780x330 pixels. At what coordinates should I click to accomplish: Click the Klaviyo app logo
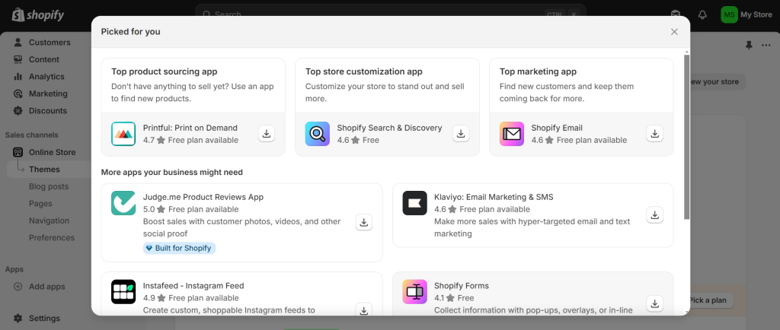click(x=415, y=203)
